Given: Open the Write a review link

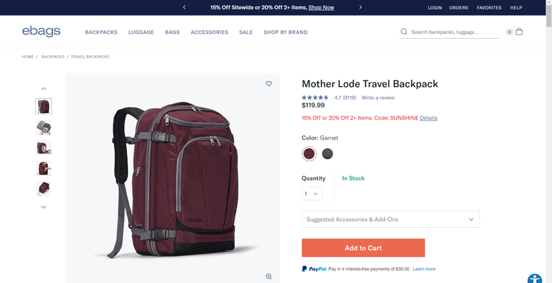Looking at the screenshot, I should [x=378, y=97].
